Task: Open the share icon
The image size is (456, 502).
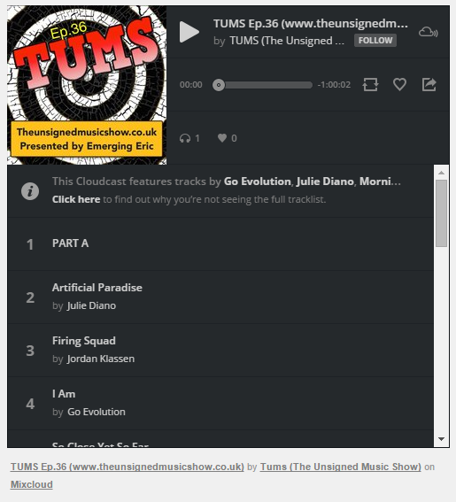Action: click(x=429, y=84)
